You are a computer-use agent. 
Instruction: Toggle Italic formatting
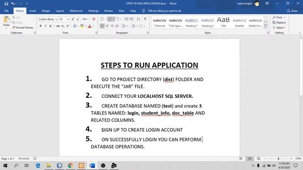click(x=45, y=26)
